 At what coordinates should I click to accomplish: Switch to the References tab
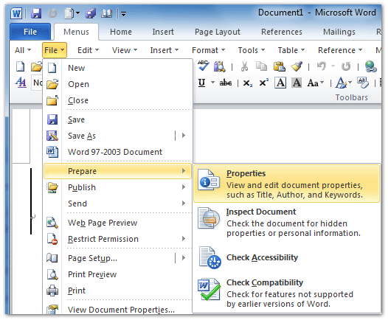[x=282, y=32]
